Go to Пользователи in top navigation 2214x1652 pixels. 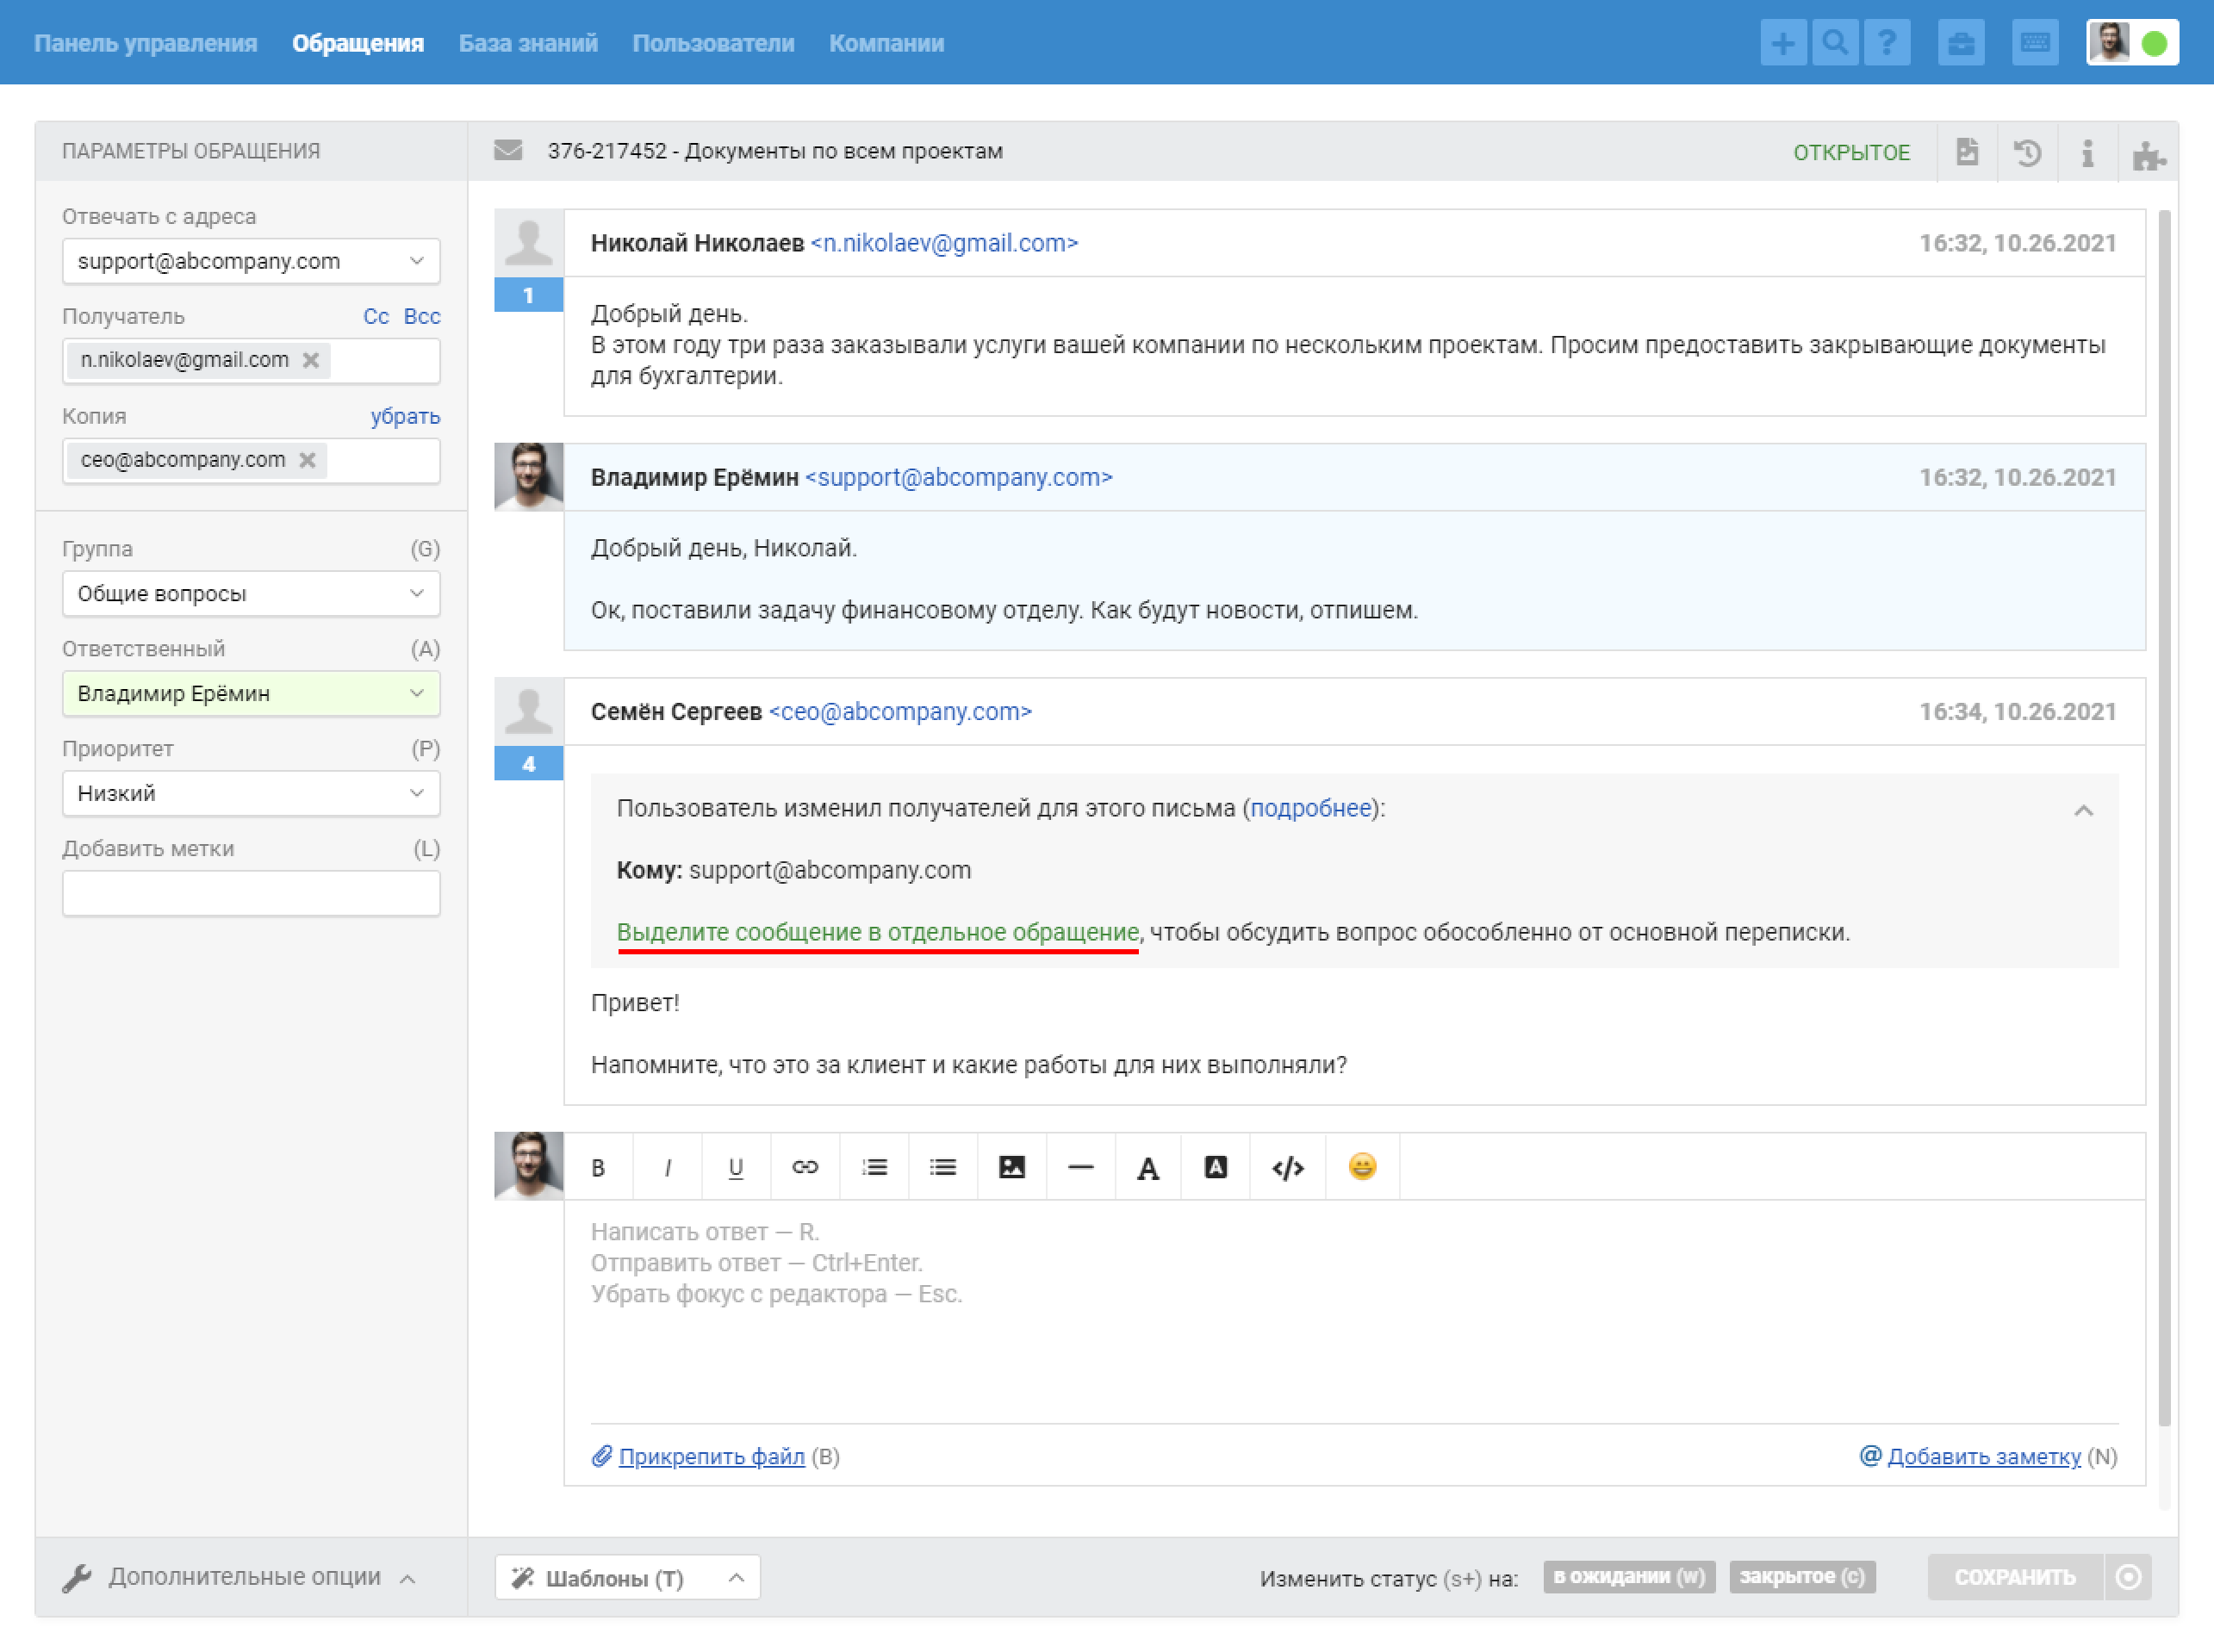[x=713, y=43]
